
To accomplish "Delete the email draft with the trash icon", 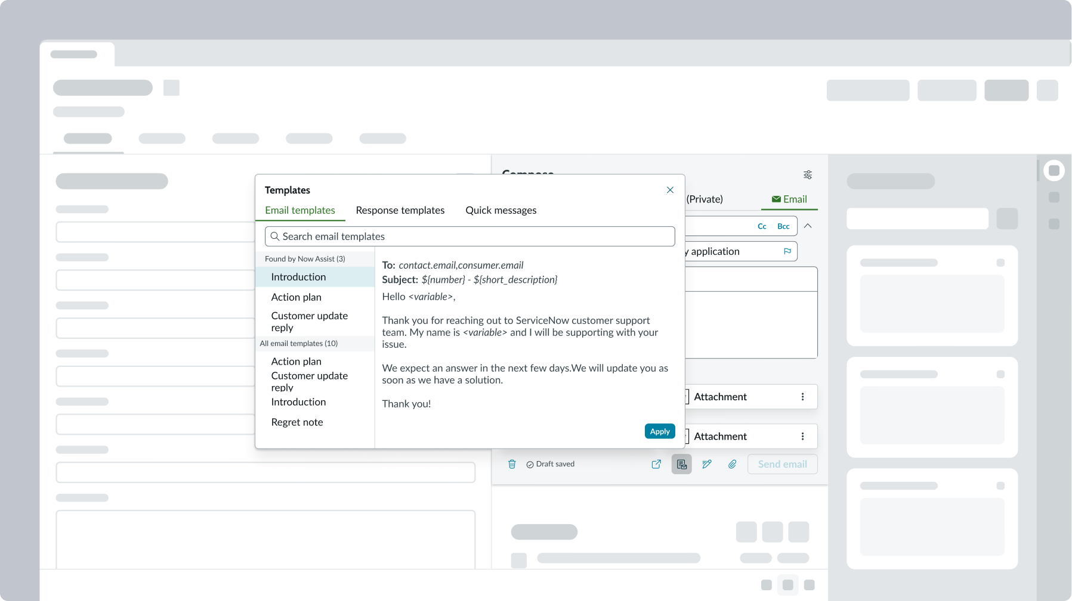I will 512,464.
